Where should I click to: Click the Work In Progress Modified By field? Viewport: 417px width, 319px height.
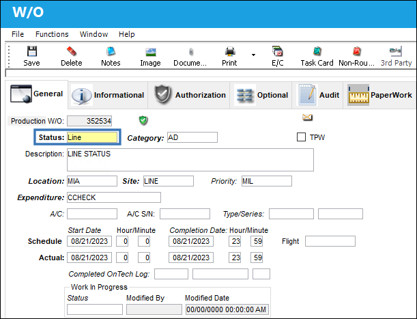tap(154, 309)
